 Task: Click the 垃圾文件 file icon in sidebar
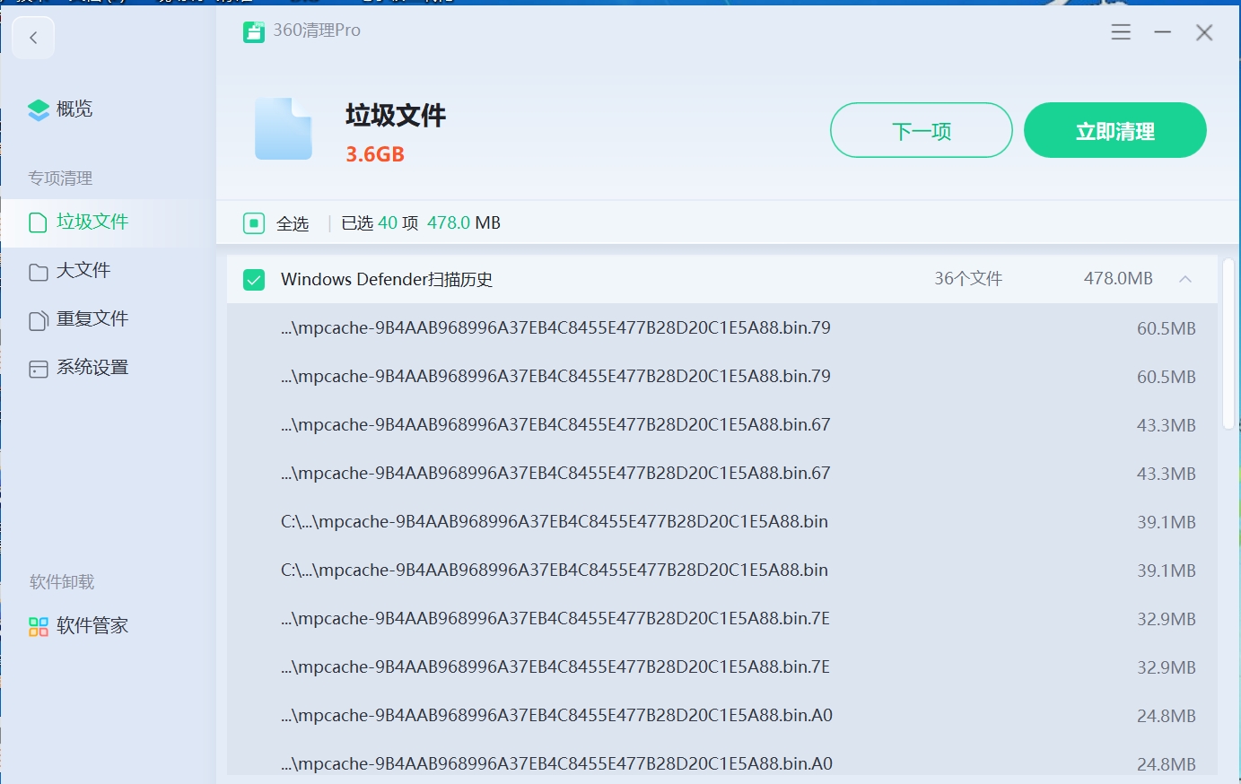[38, 222]
